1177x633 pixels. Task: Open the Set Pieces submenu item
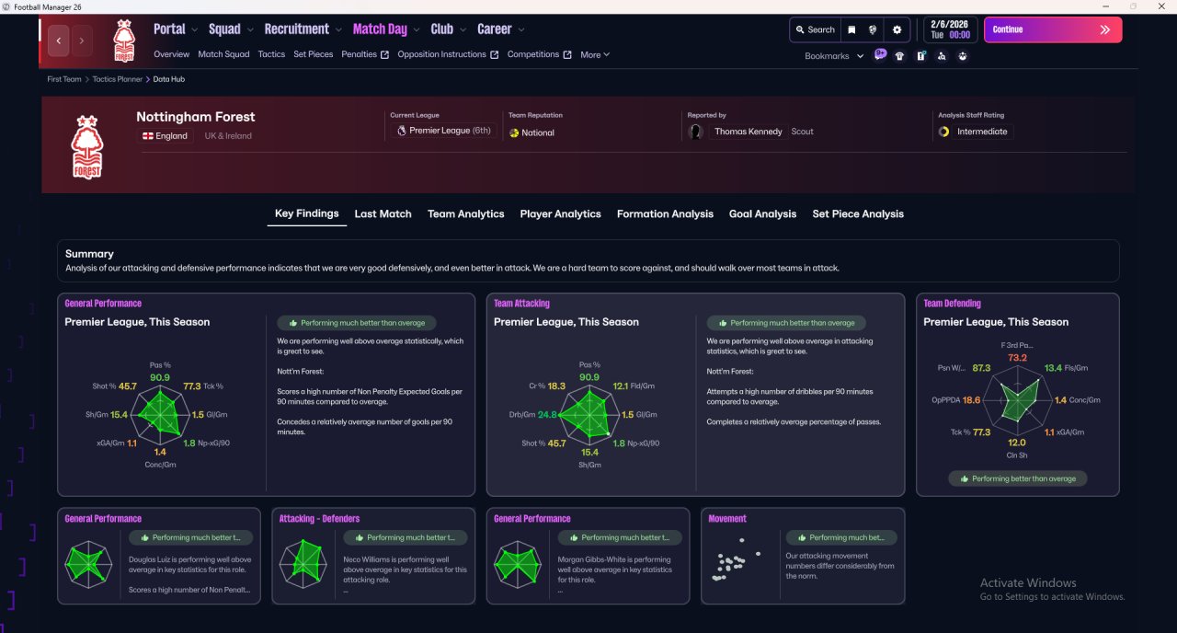314,54
